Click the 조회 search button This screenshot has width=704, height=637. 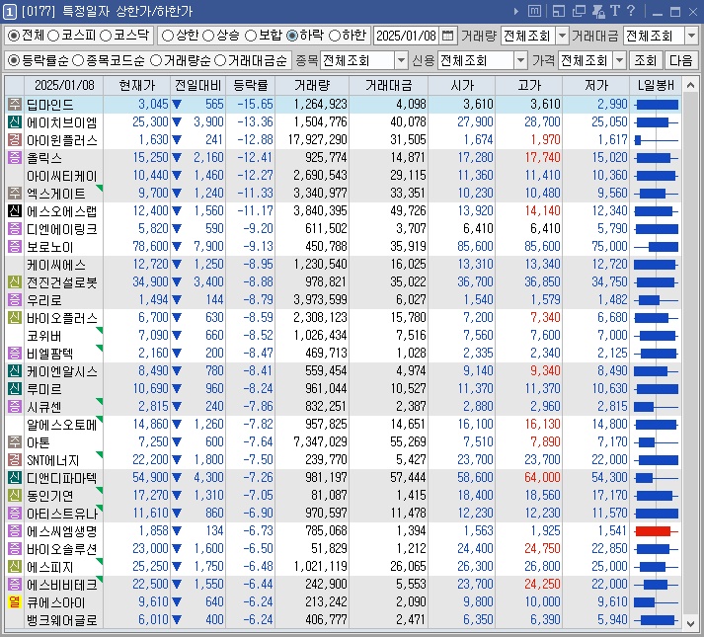pos(645,60)
